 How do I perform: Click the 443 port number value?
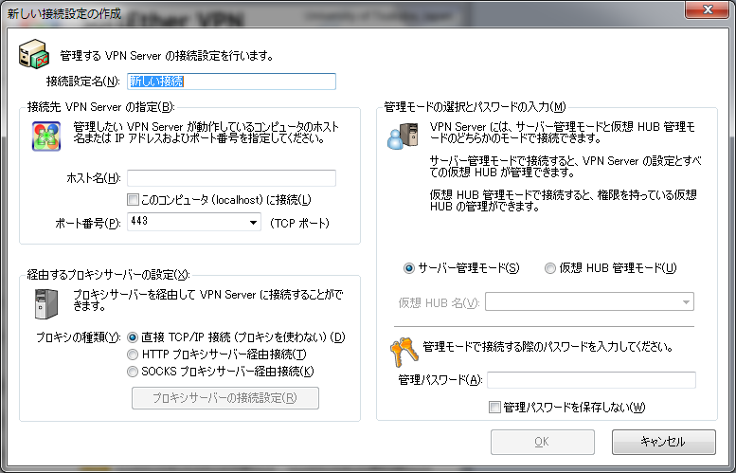(139, 221)
